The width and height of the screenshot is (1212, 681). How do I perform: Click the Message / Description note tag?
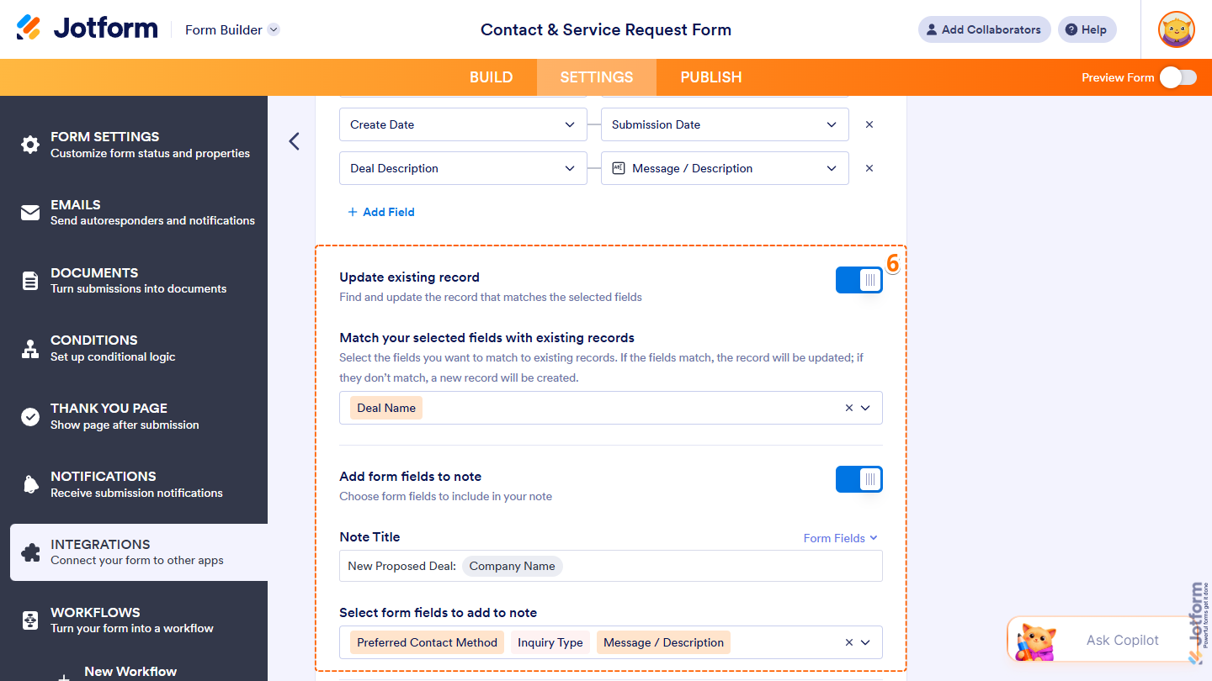point(664,642)
